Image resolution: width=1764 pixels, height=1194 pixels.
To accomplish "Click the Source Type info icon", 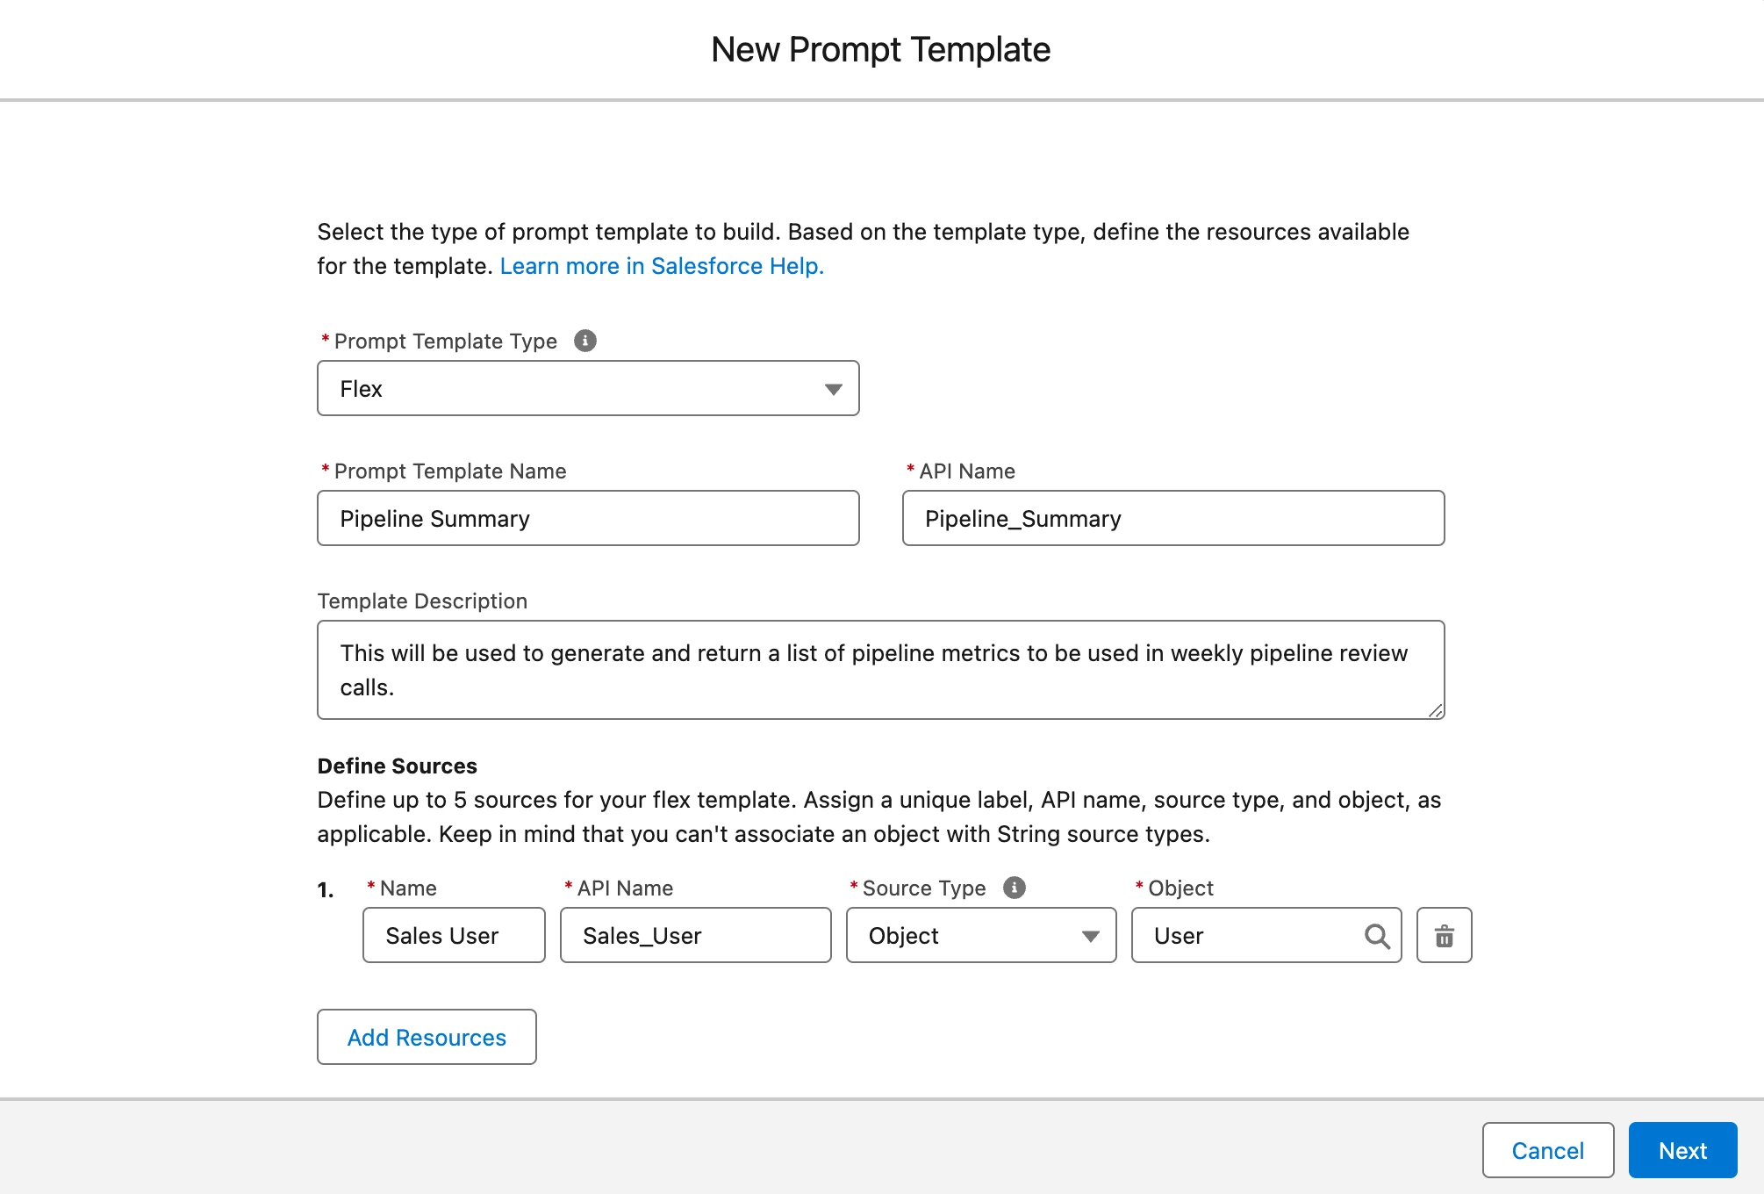I will 1015,888.
